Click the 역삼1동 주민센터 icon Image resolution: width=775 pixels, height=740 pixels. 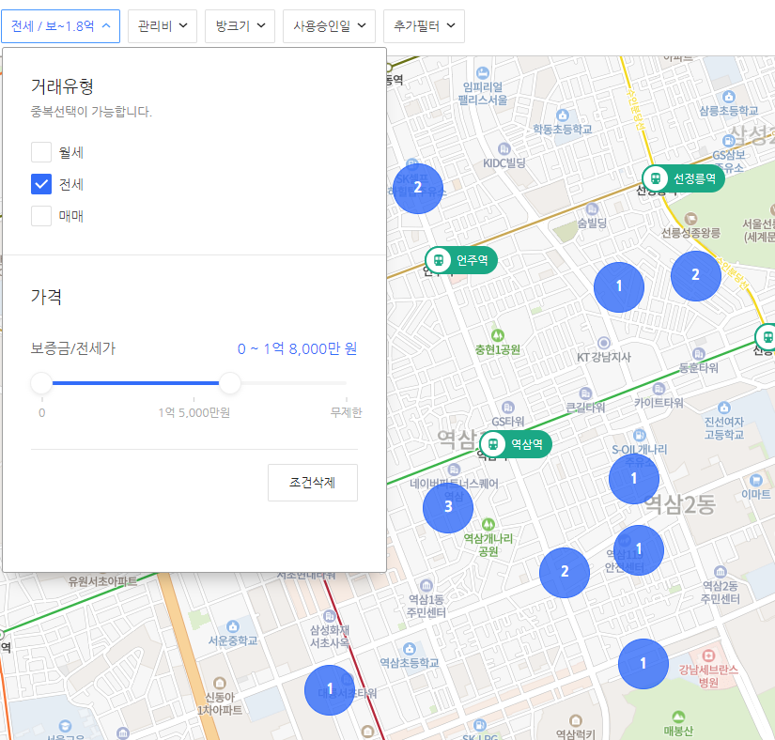pyautogui.click(x=426, y=585)
